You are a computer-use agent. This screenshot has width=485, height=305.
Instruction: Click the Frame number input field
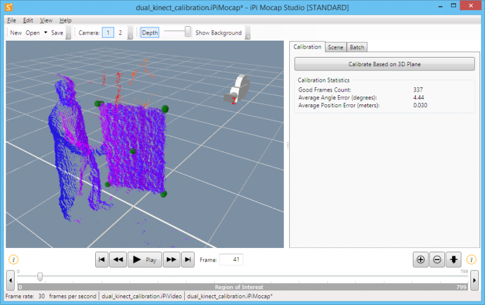231,260
